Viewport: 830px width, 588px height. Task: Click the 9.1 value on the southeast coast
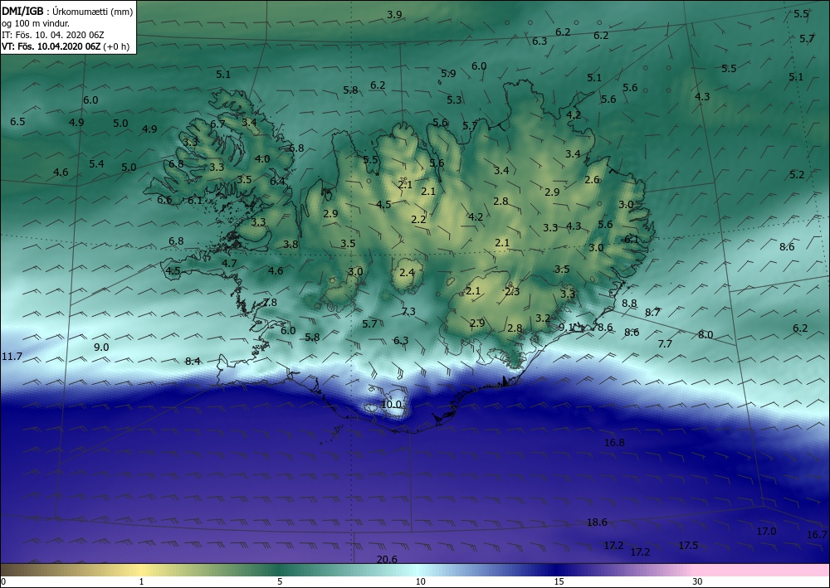pos(566,328)
